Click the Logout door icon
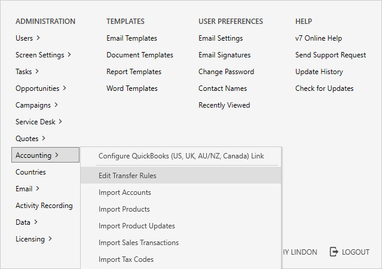Viewport: 382px width, 269px height. point(334,252)
